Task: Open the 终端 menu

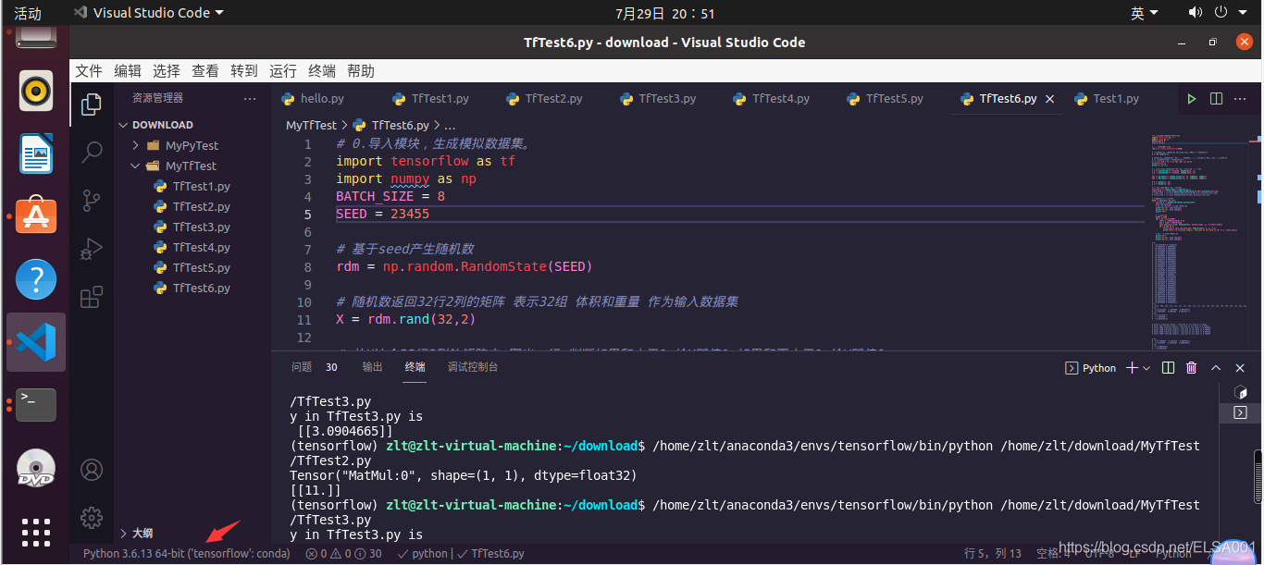Action: [322, 71]
